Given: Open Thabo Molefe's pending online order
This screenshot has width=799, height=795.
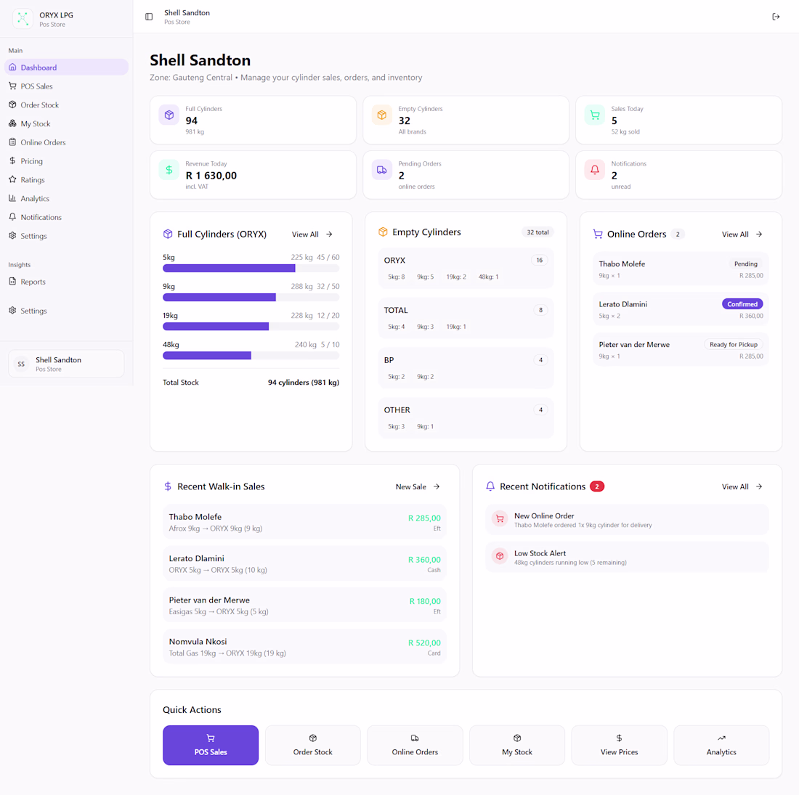Looking at the screenshot, I should pos(681,269).
